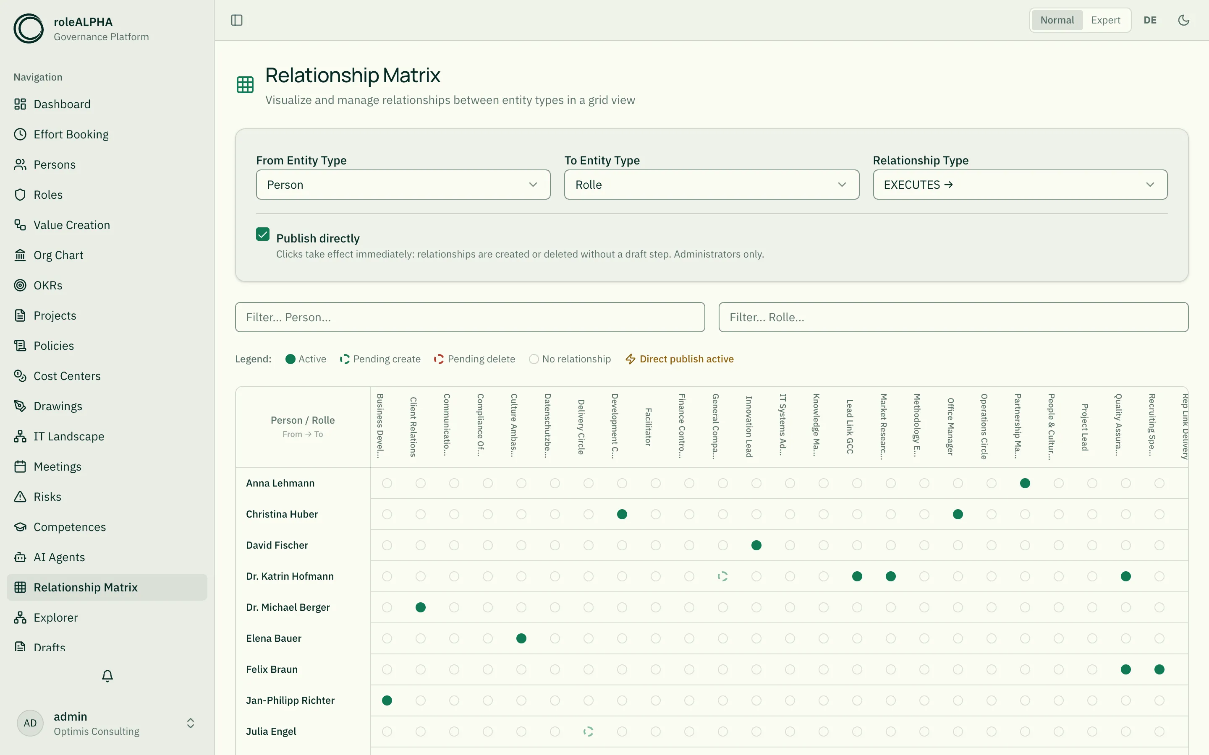The height and width of the screenshot is (755, 1209).
Task: Open the Relationship Type EXECUTES dropdown
Action: click(1020, 185)
